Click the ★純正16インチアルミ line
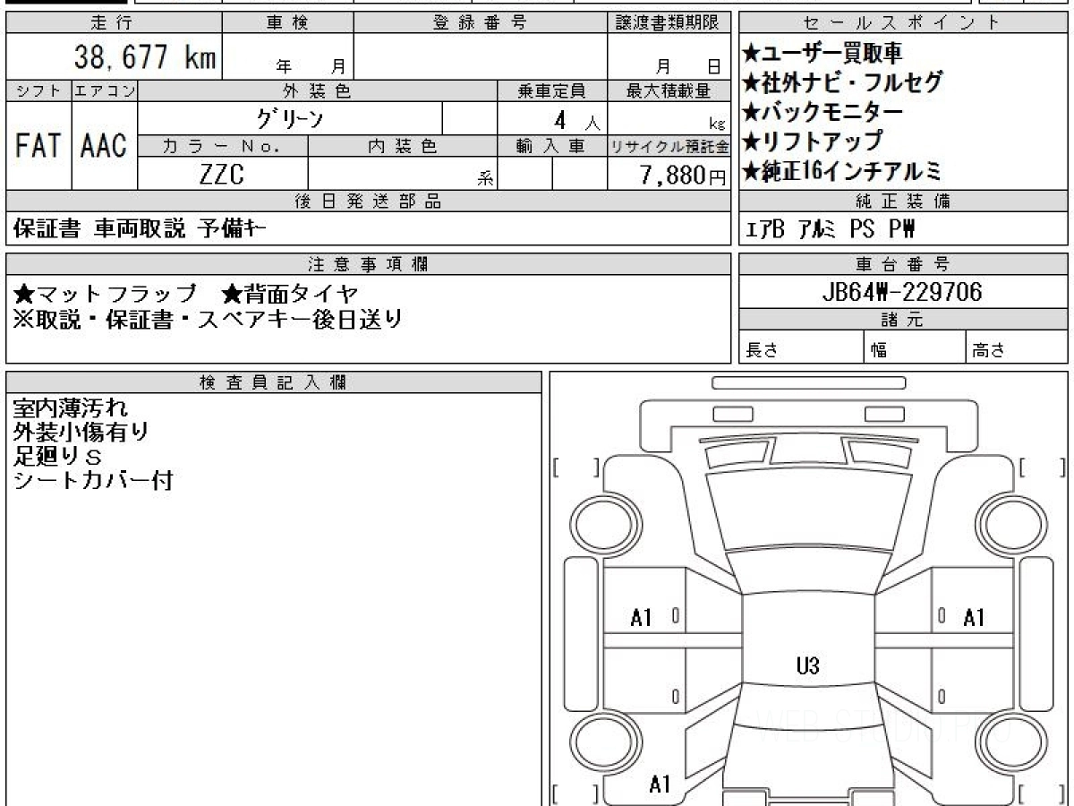This screenshot has width=1074, height=806. 842,170
